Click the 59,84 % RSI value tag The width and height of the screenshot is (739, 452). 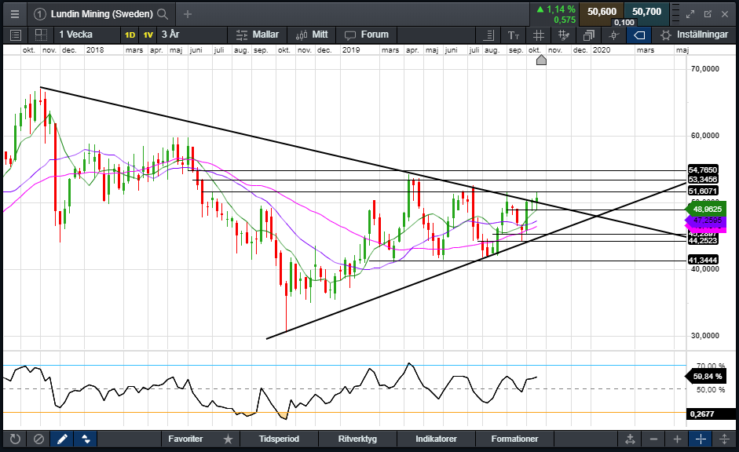(706, 376)
